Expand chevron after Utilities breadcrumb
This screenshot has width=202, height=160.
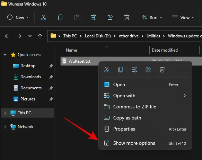point(164,36)
